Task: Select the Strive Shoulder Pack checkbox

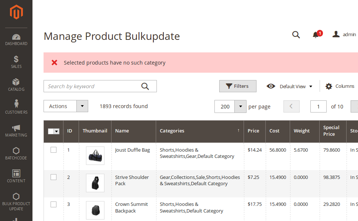Action: coord(54,177)
